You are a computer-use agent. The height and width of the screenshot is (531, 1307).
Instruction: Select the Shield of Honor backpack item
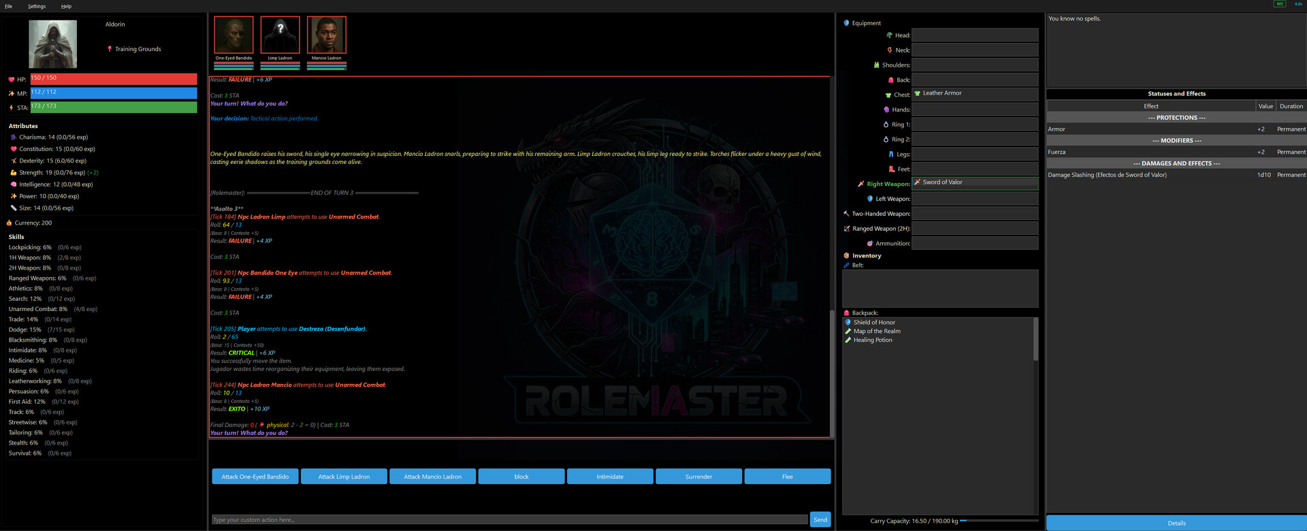click(874, 323)
